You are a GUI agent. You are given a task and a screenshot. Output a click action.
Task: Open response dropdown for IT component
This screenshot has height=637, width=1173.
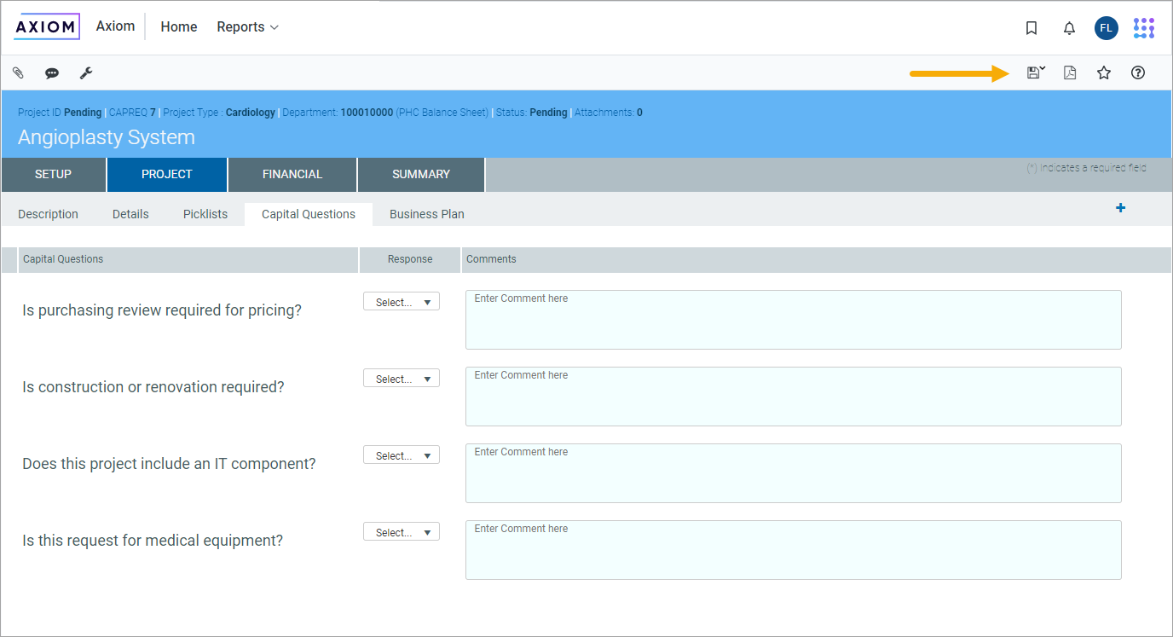[402, 455]
